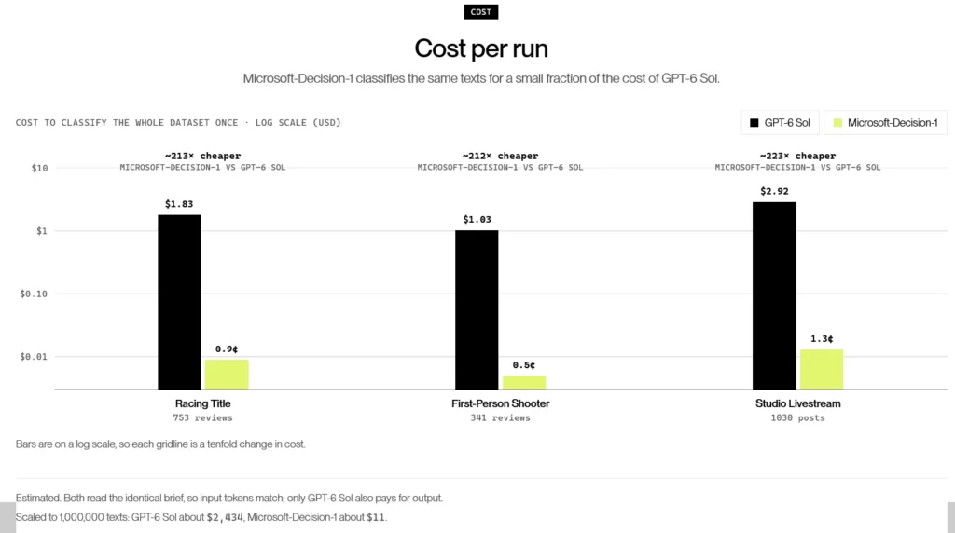The width and height of the screenshot is (955, 533).
Task: Click the Racing Title category label
Action: [x=202, y=403]
